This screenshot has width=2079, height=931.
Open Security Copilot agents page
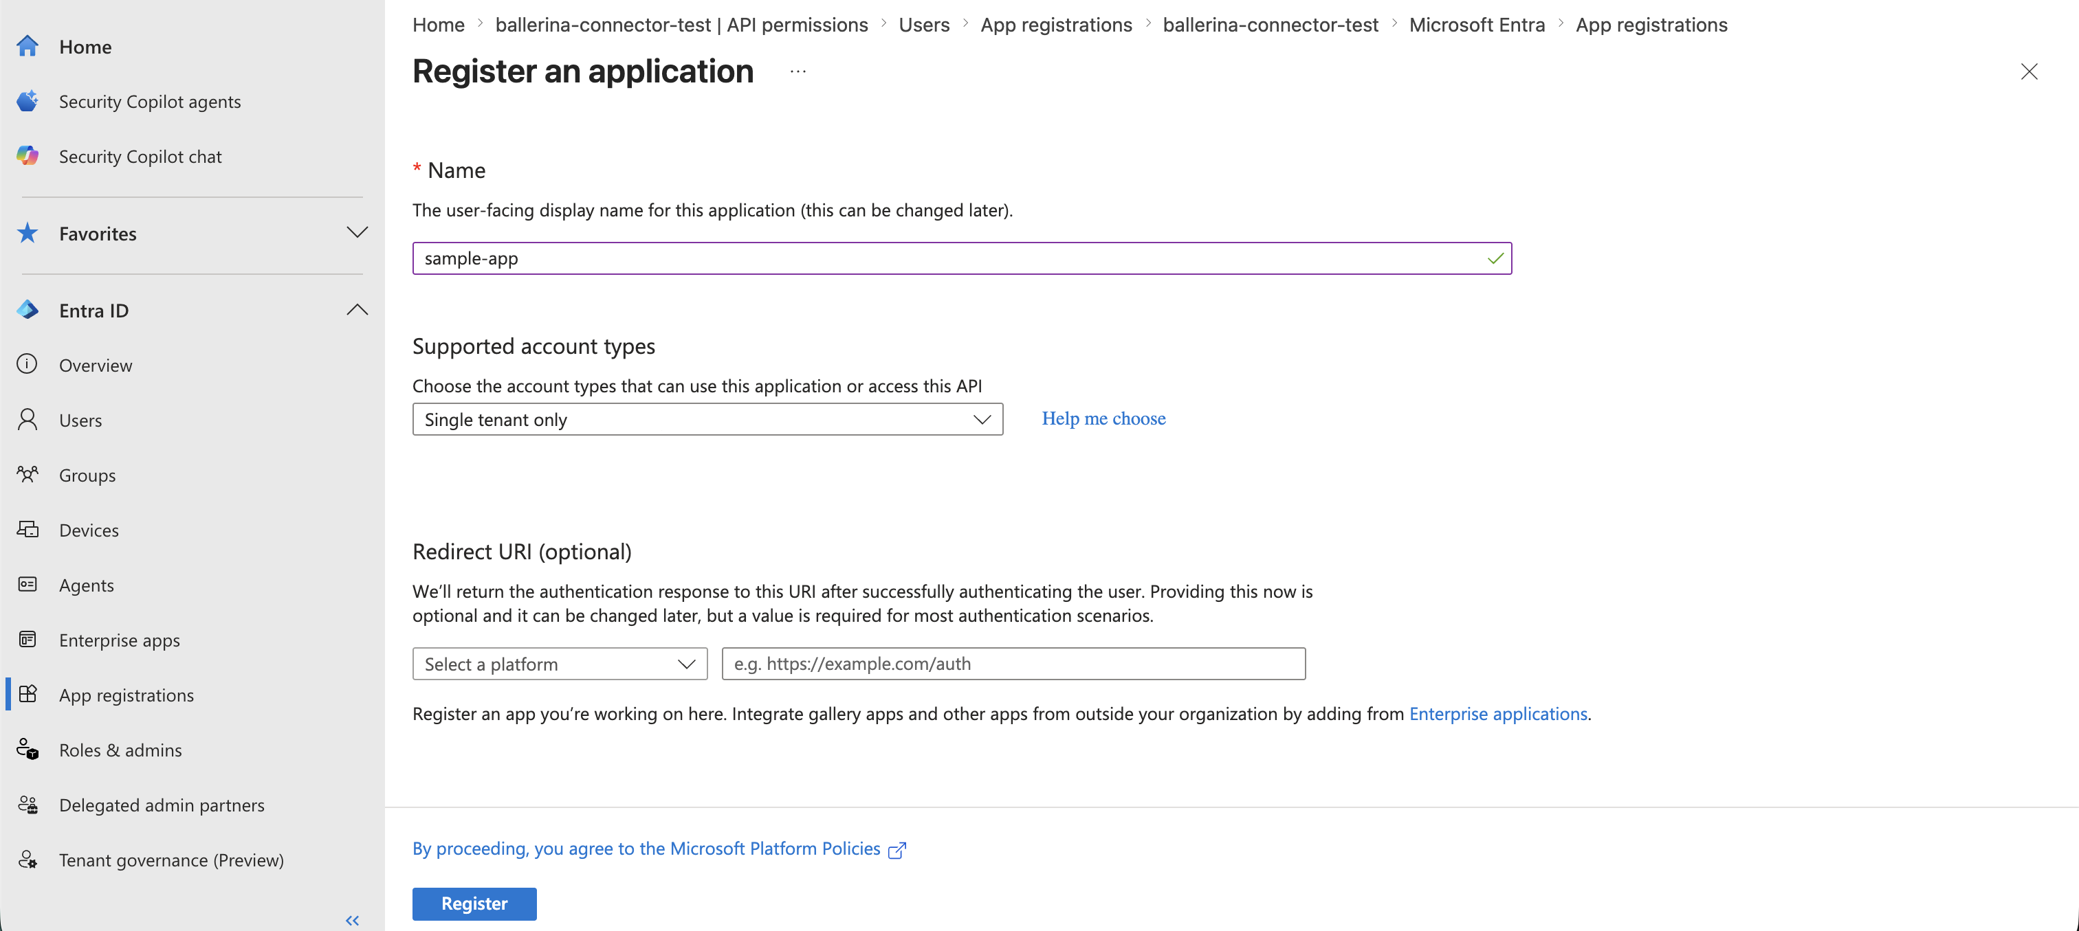click(149, 102)
